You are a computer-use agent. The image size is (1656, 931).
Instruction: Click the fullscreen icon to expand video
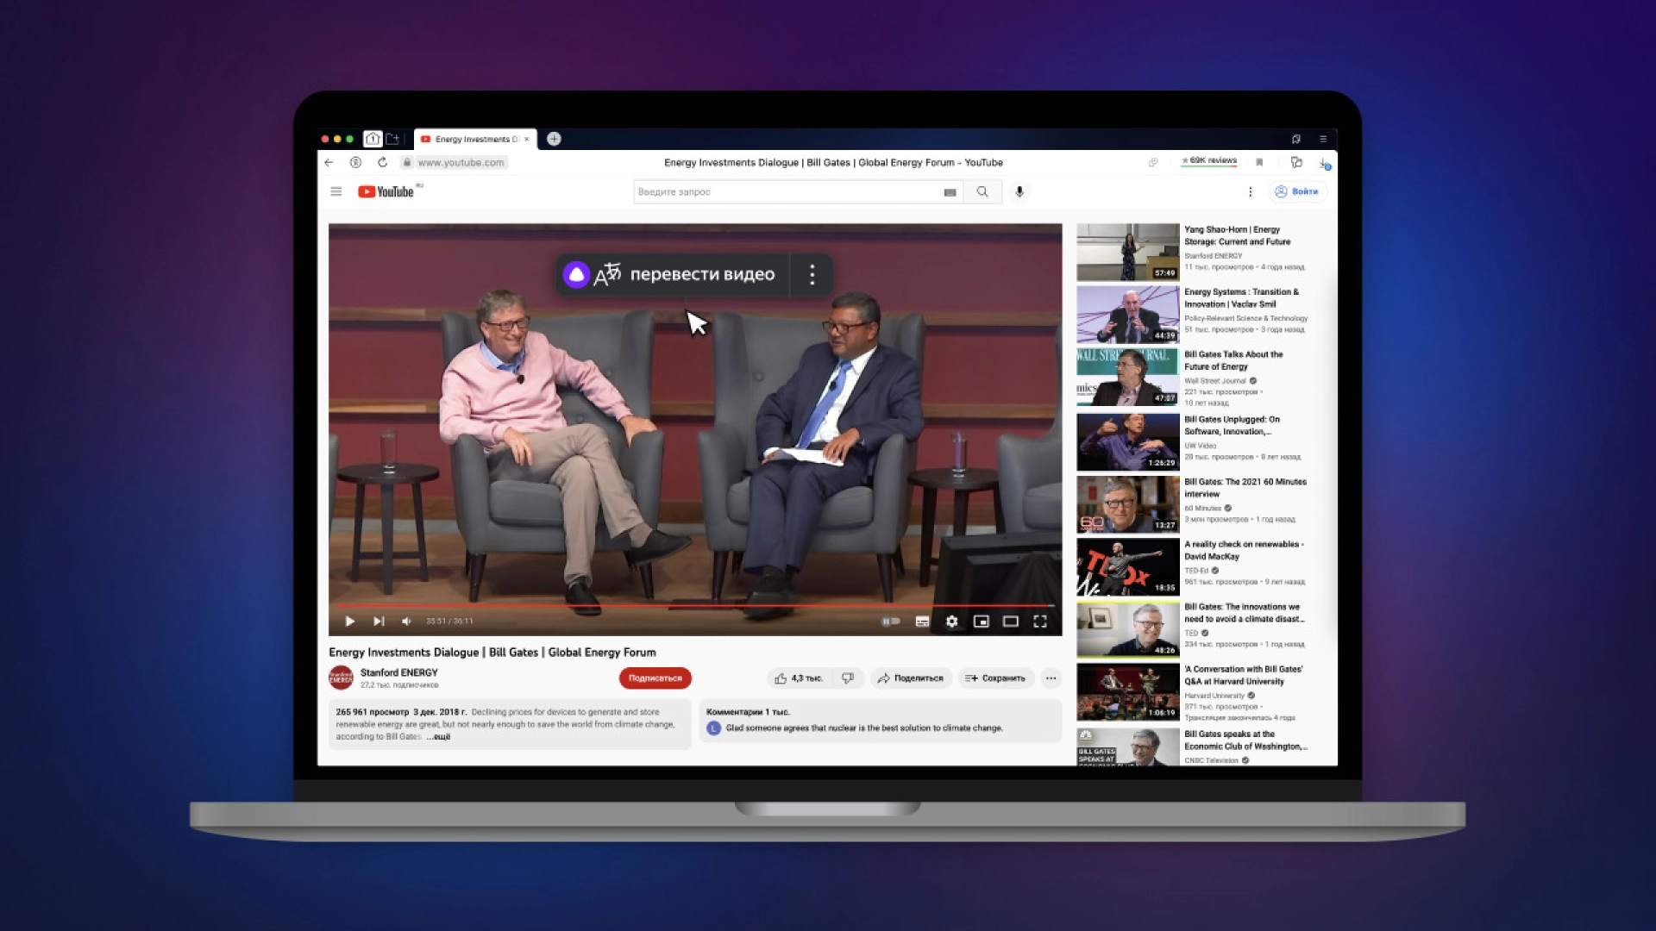click(1041, 621)
